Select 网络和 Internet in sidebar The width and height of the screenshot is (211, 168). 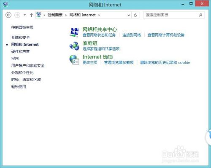pyautogui.click(x=25, y=45)
